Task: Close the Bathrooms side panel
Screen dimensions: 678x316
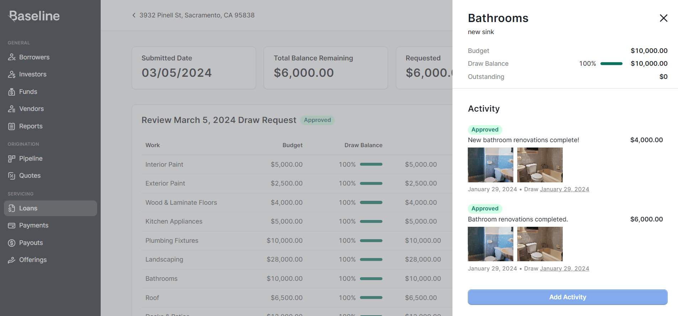Action: click(663, 18)
